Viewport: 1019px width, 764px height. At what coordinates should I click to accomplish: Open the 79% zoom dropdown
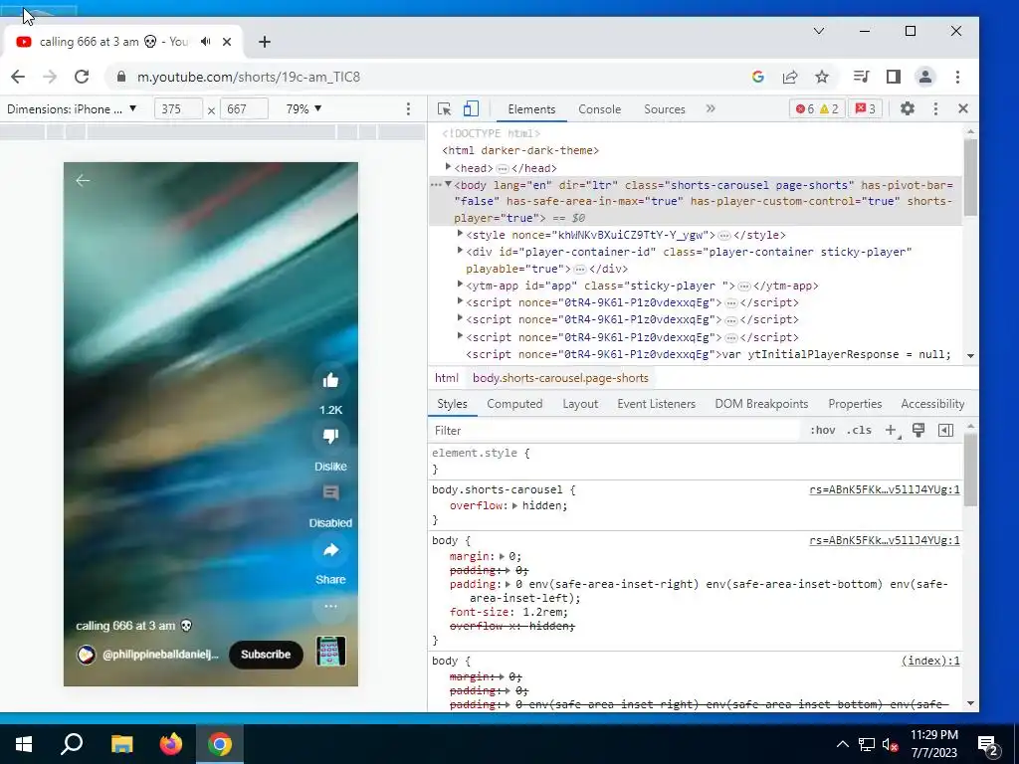304,109
